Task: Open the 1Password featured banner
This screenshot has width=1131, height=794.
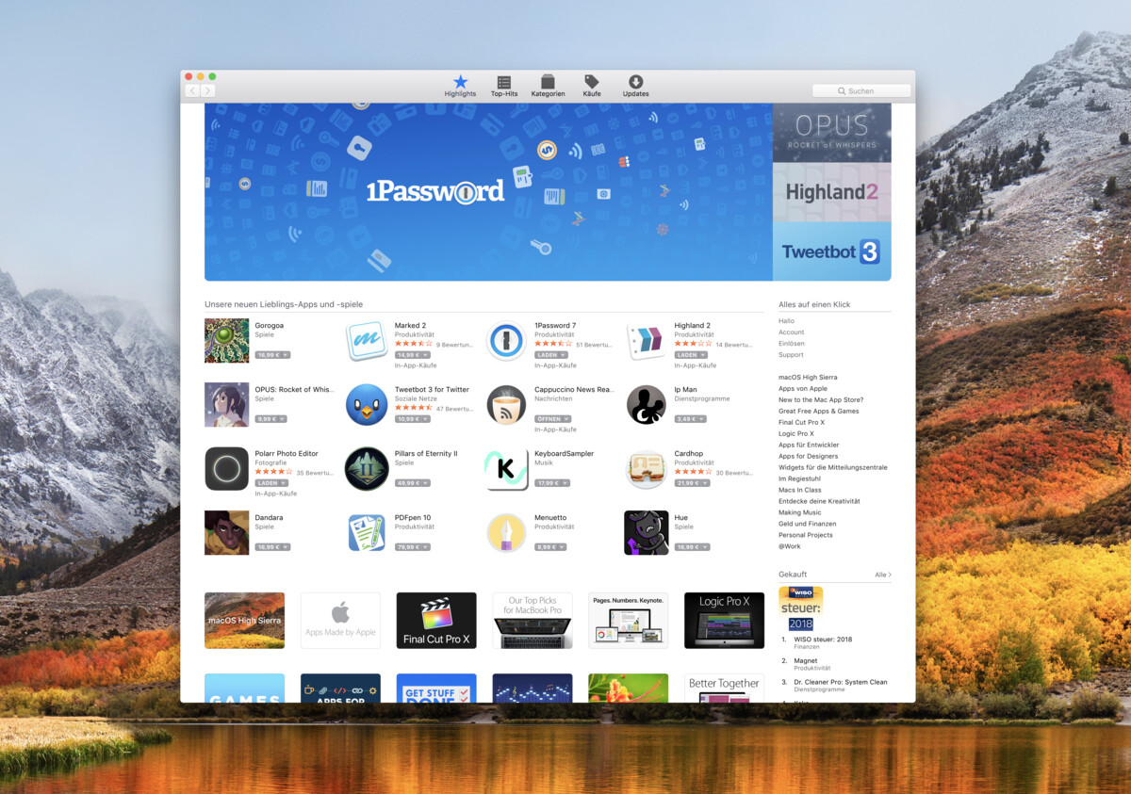Action: (488, 192)
